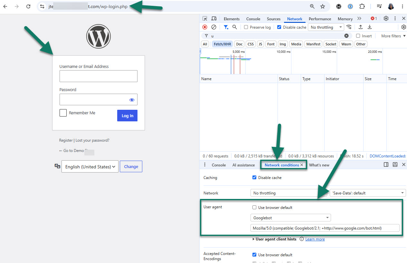Stop recording network log

pos(205,27)
